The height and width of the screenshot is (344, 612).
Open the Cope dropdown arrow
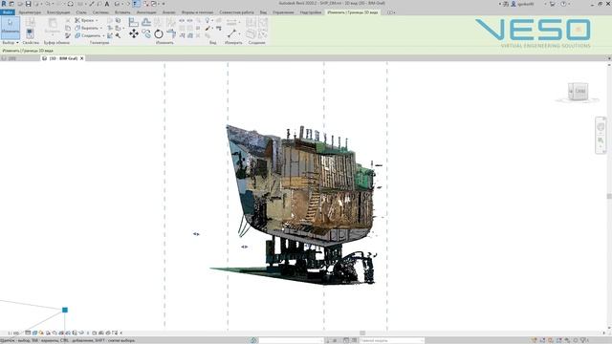tap(97, 20)
